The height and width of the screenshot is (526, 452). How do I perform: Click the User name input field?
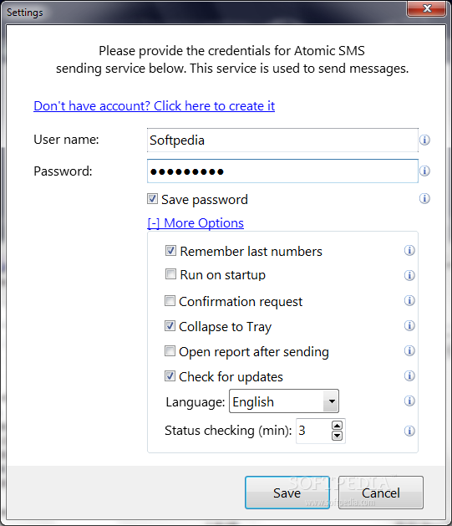tap(282, 140)
